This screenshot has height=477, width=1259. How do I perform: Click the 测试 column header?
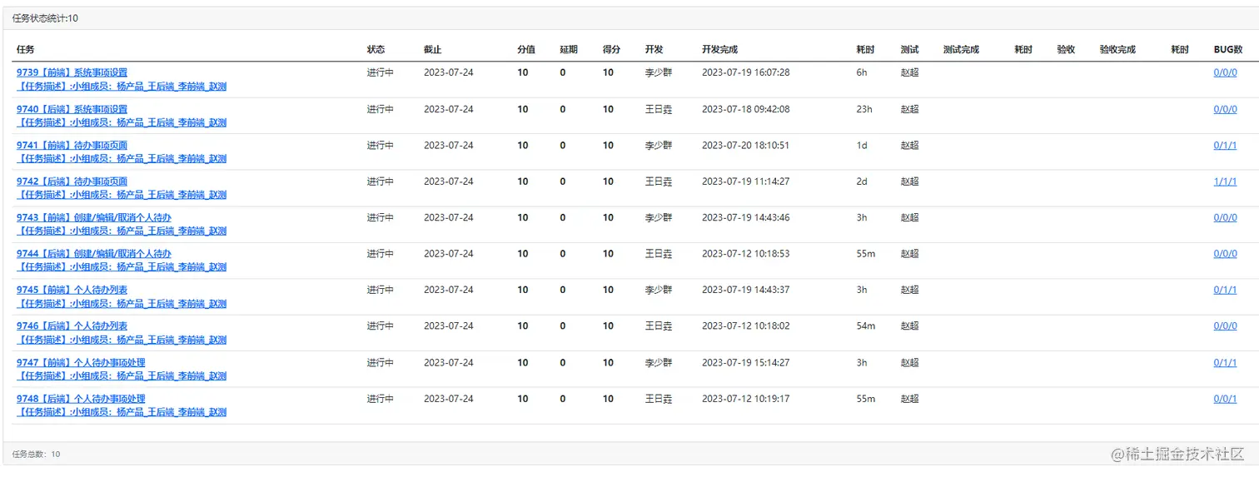point(910,50)
